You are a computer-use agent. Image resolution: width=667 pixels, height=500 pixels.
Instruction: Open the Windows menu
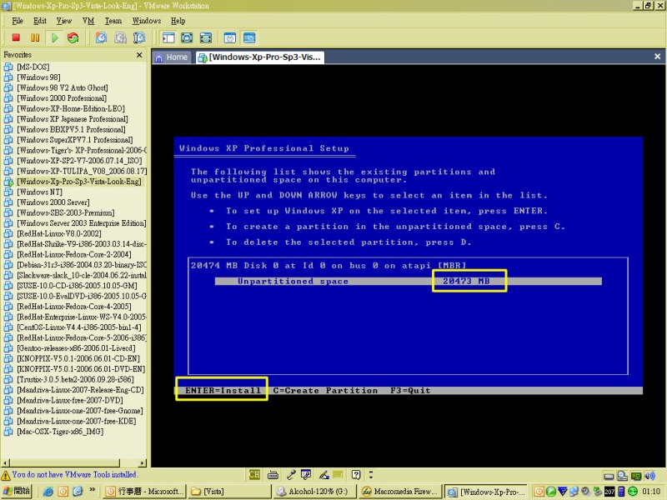pos(147,21)
